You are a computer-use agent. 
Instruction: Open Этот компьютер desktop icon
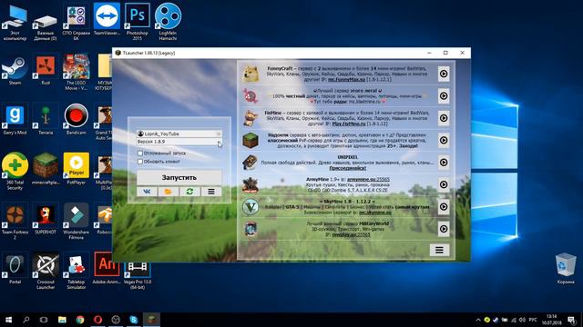[15, 23]
